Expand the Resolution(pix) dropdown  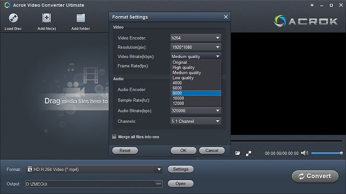pos(218,47)
